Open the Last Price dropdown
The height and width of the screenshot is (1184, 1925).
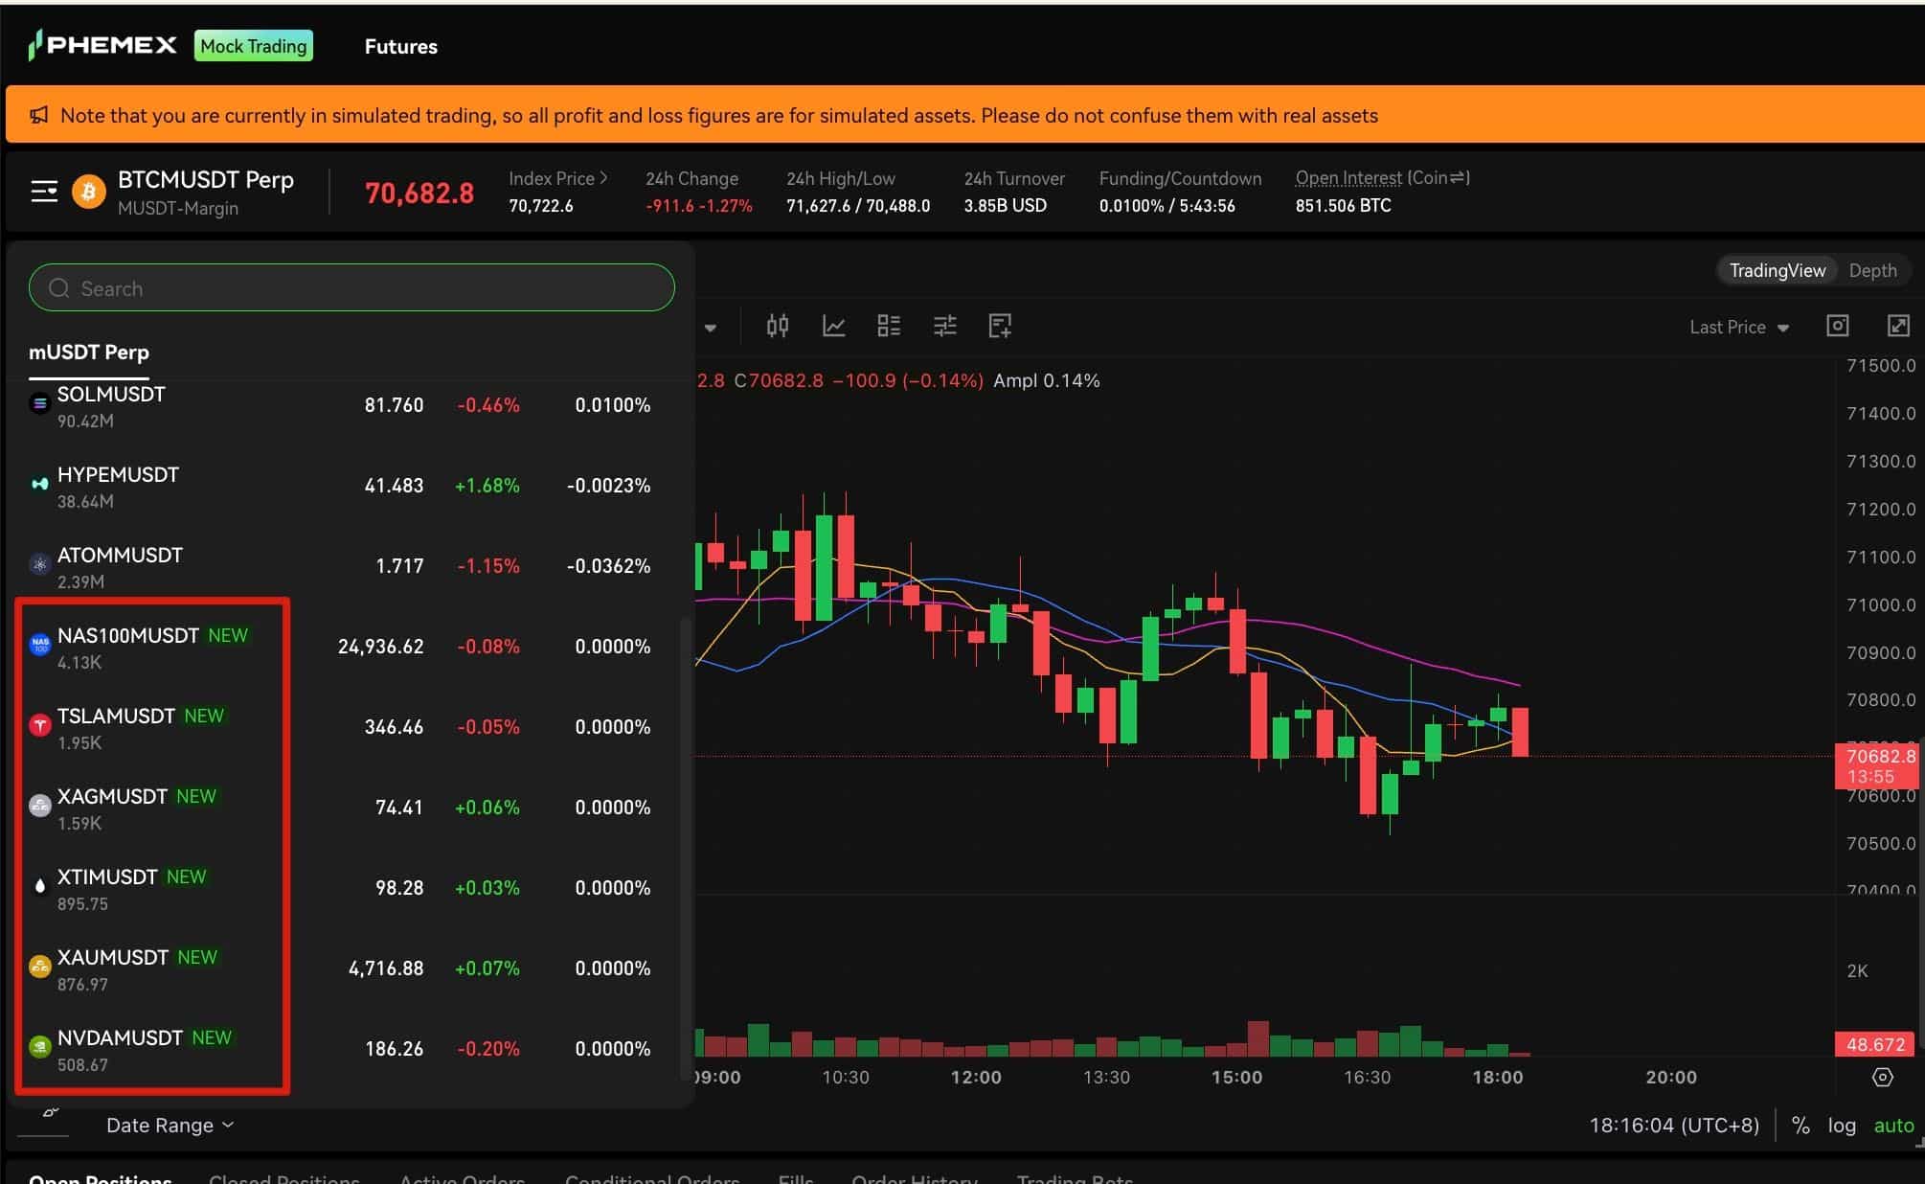[x=1738, y=328]
